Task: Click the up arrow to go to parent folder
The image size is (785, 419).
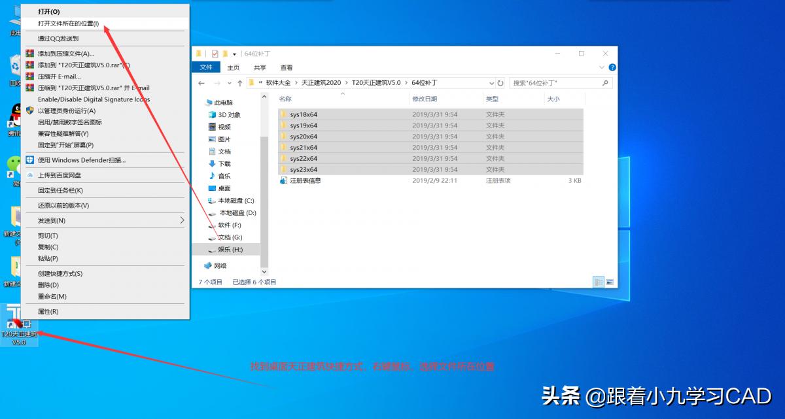Action: pyautogui.click(x=239, y=82)
